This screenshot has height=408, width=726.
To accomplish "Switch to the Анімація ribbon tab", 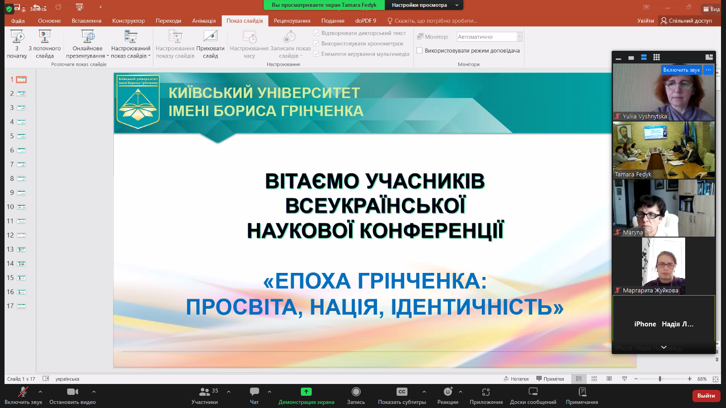I will 204,21.
